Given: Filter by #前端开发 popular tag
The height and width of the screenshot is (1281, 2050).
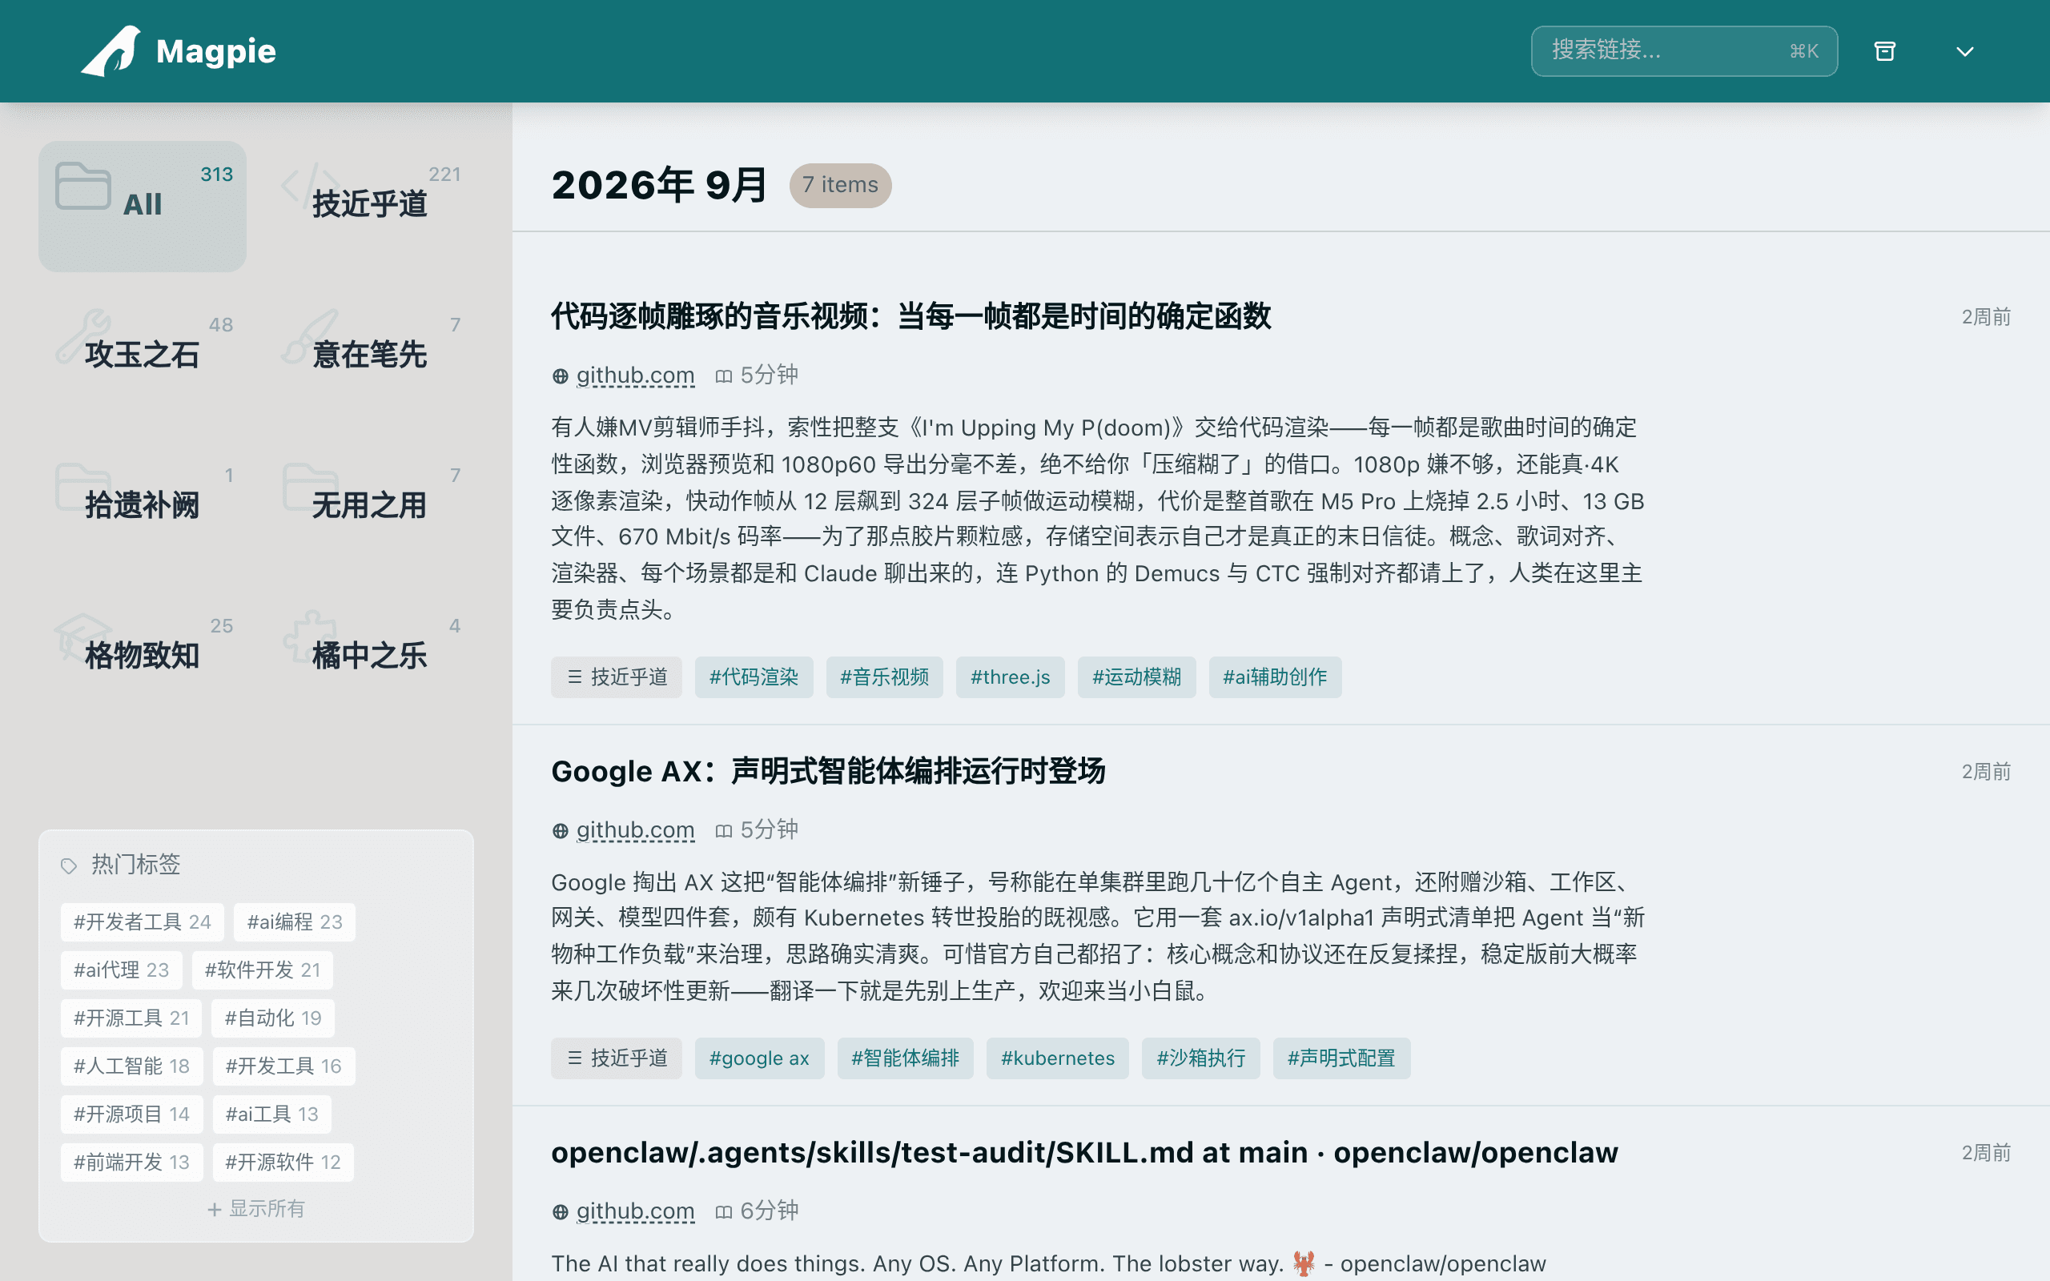Looking at the screenshot, I should pos(131,1162).
